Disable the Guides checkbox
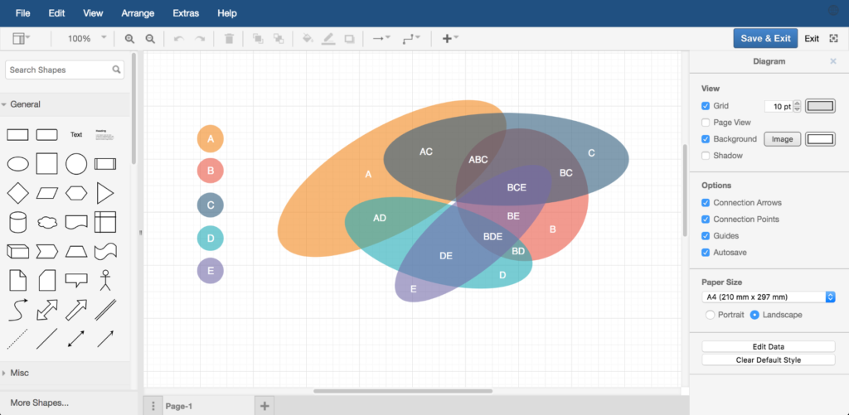This screenshot has height=415, width=849. coord(706,236)
